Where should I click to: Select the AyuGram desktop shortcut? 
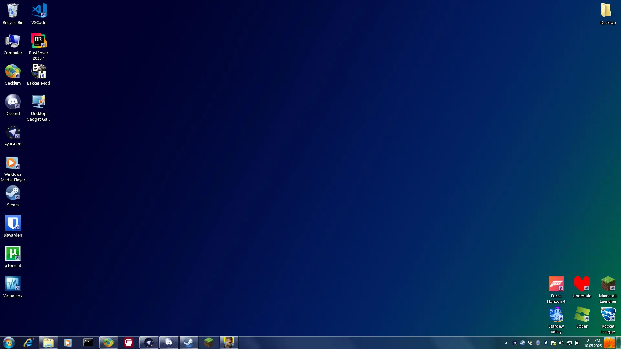(x=13, y=135)
